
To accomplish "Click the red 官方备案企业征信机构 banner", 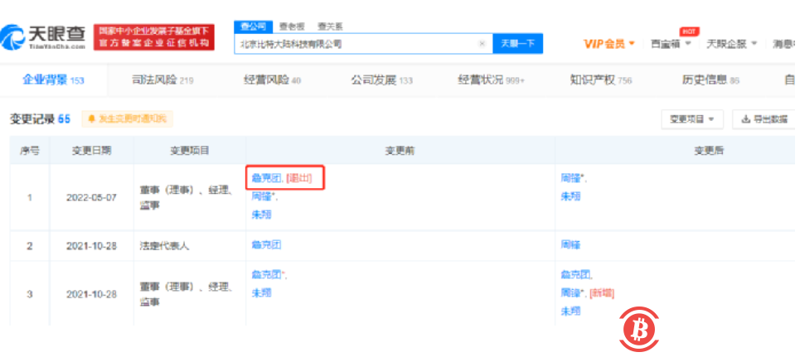I will [154, 37].
